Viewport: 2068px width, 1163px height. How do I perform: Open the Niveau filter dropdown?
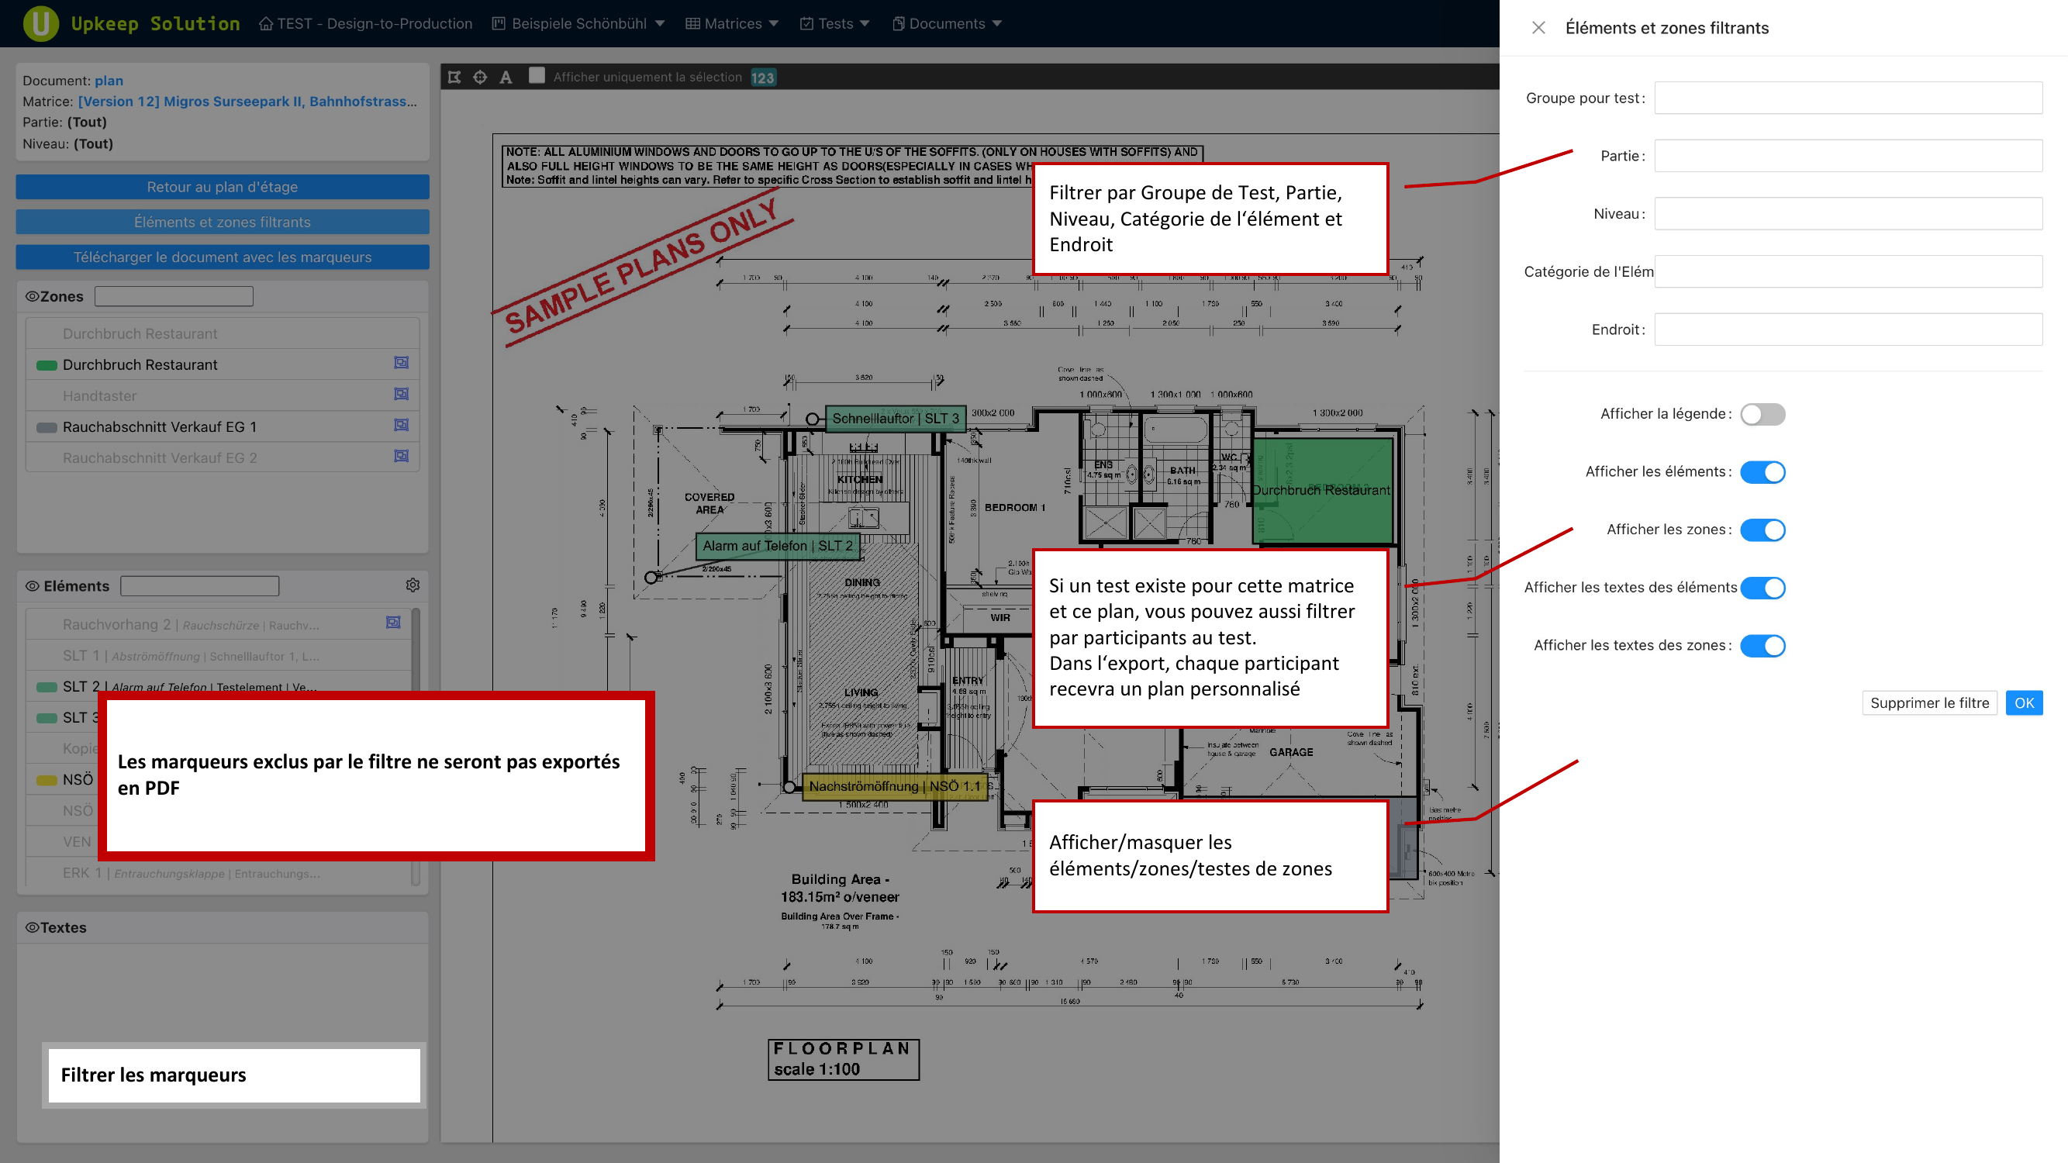coord(1847,213)
